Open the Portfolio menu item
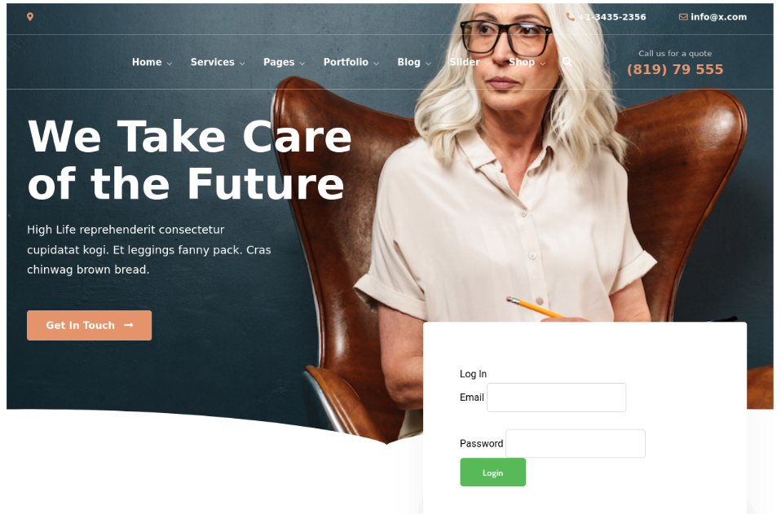The image size is (781, 514). [346, 62]
